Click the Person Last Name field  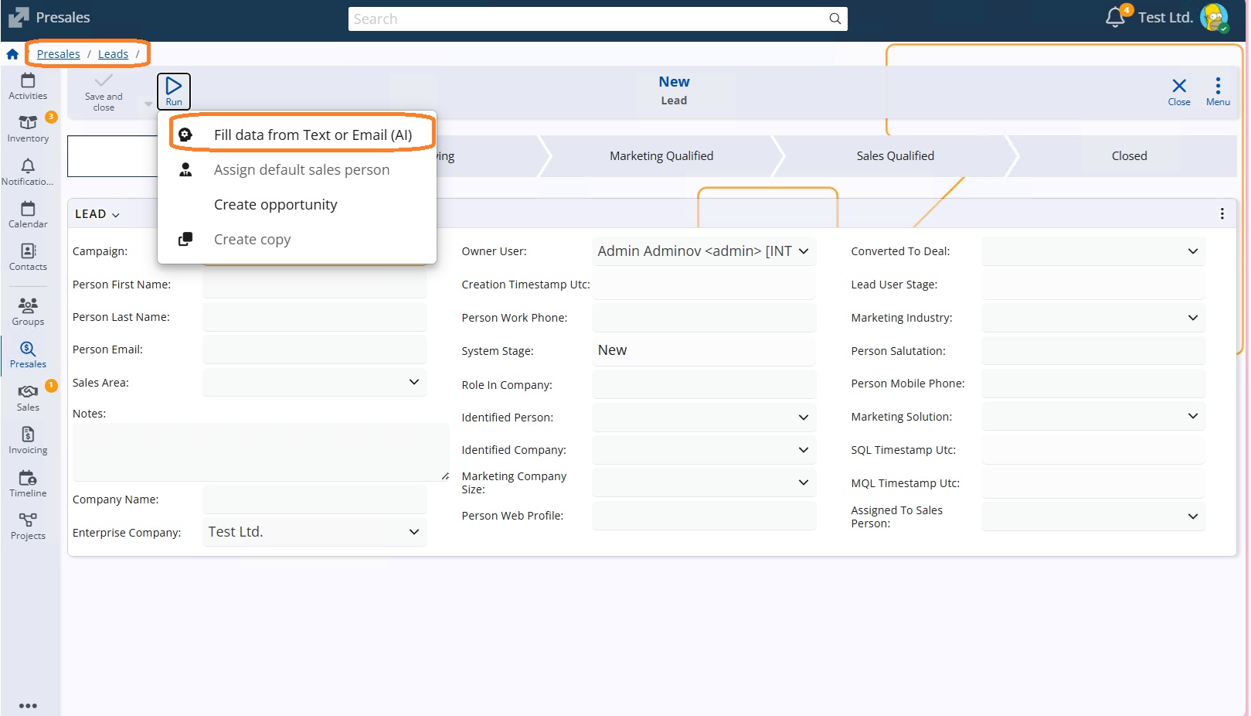pos(314,316)
